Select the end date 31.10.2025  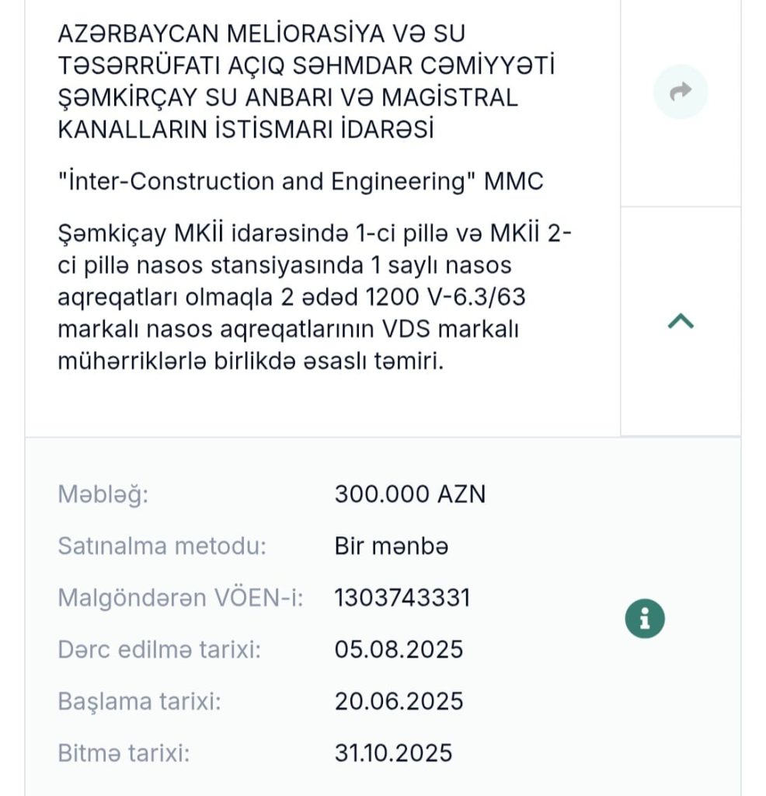click(x=393, y=752)
